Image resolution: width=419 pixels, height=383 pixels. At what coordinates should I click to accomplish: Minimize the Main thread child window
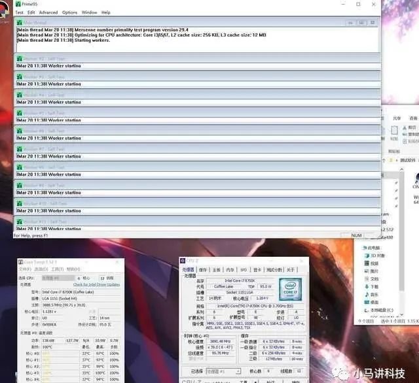pyautogui.click(x=350, y=23)
